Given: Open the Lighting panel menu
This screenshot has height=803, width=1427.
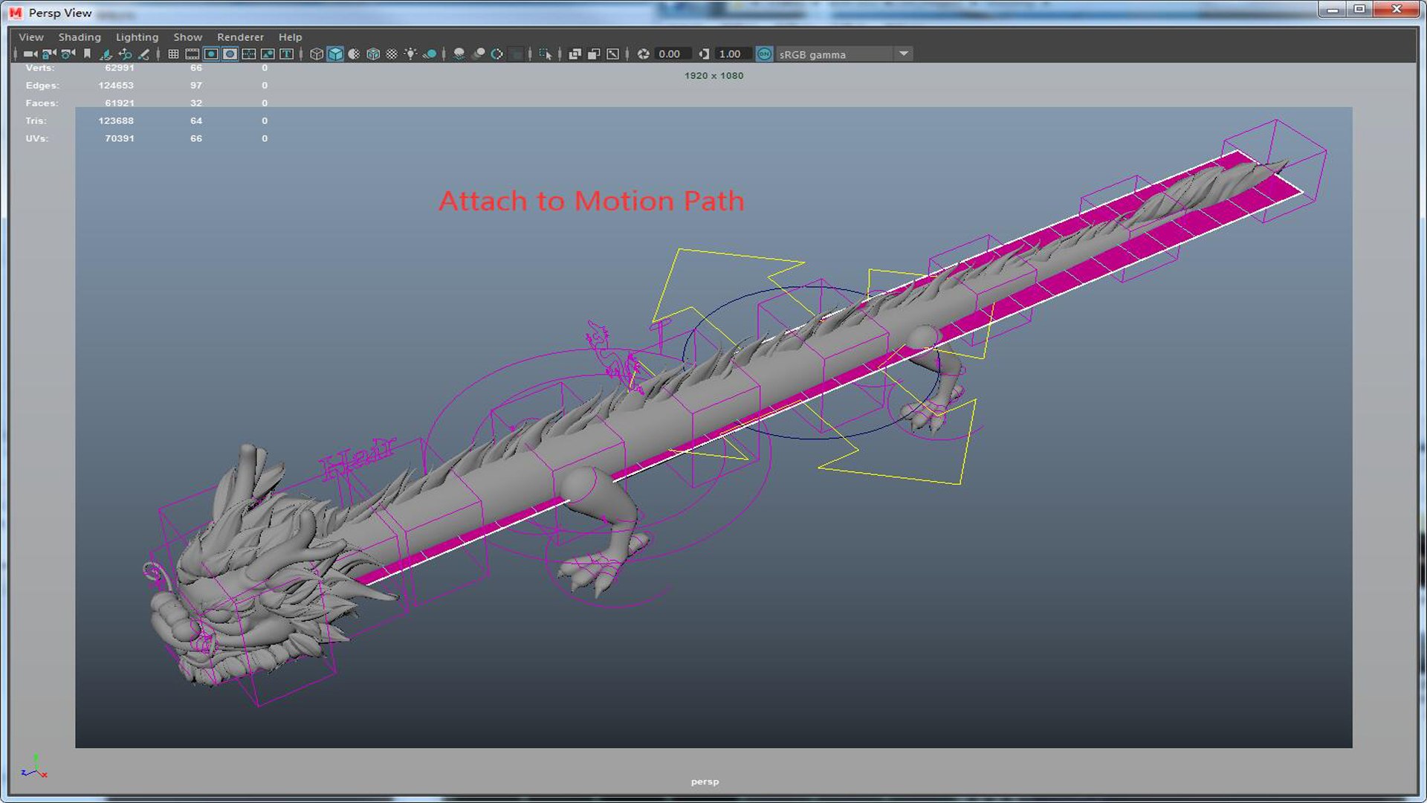Looking at the screenshot, I should (x=137, y=37).
